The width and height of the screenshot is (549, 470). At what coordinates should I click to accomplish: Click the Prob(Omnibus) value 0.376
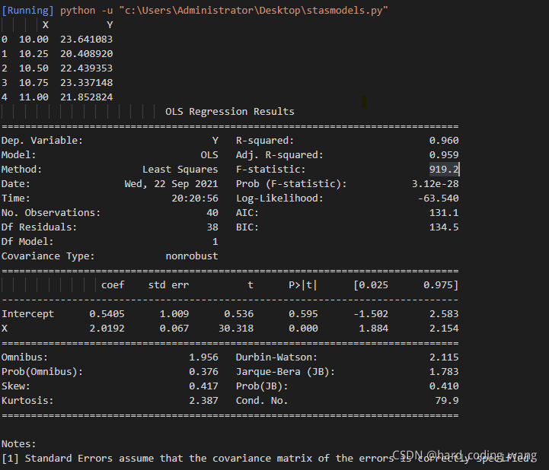tap(203, 371)
